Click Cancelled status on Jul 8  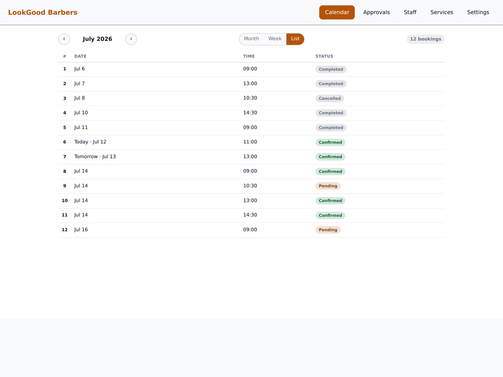point(330,98)
